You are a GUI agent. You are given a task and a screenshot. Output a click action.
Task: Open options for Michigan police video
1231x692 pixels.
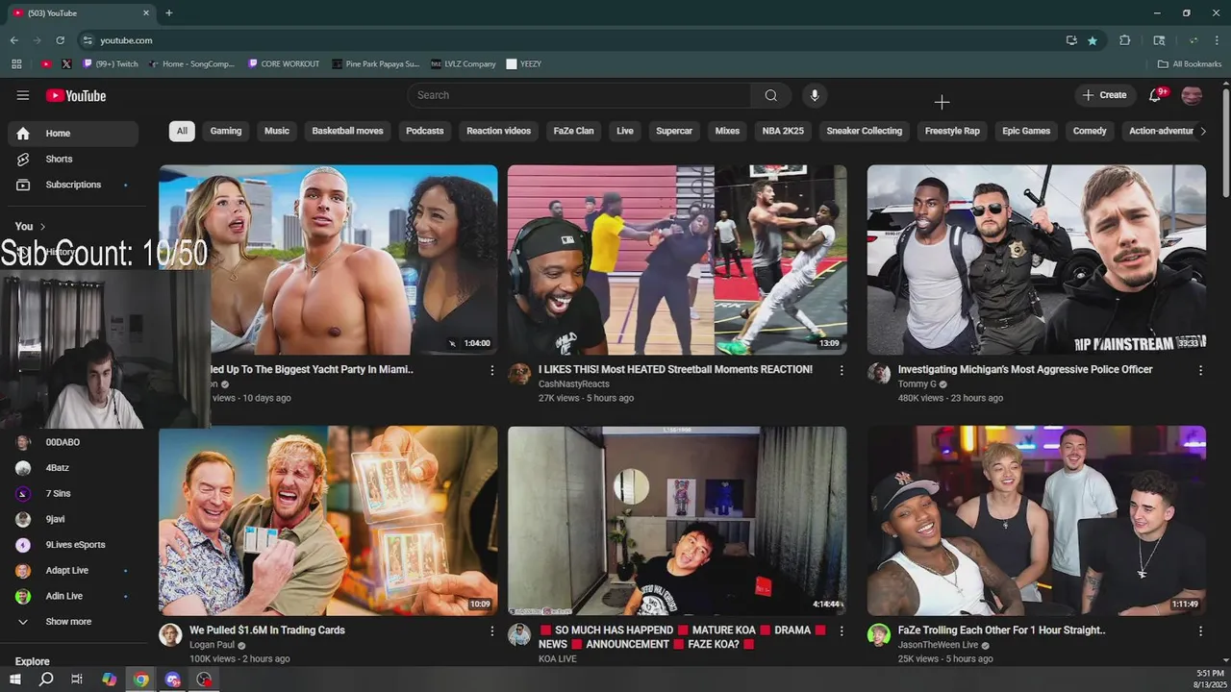click(x=1200, y=370)
